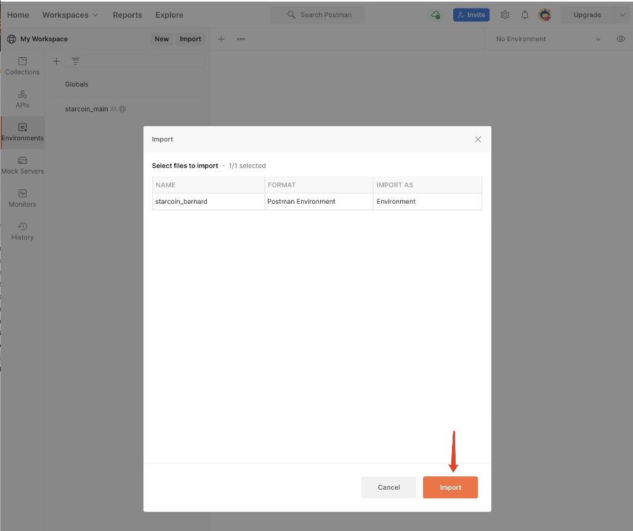Click the filter icon in sidebar
633x531 pixels.
[76, 62]
